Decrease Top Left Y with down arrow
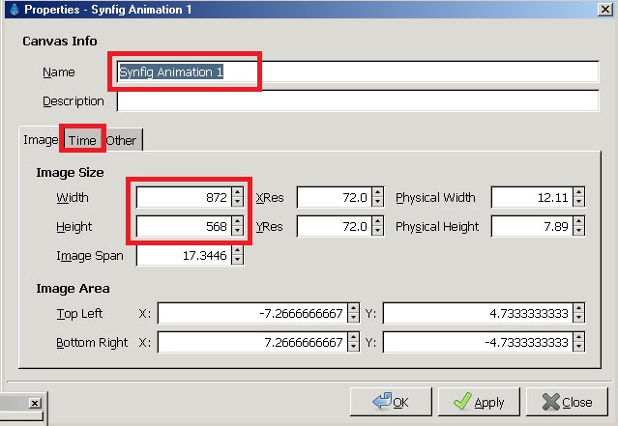This screenshot has height=426, width=618. coord(578,318)
